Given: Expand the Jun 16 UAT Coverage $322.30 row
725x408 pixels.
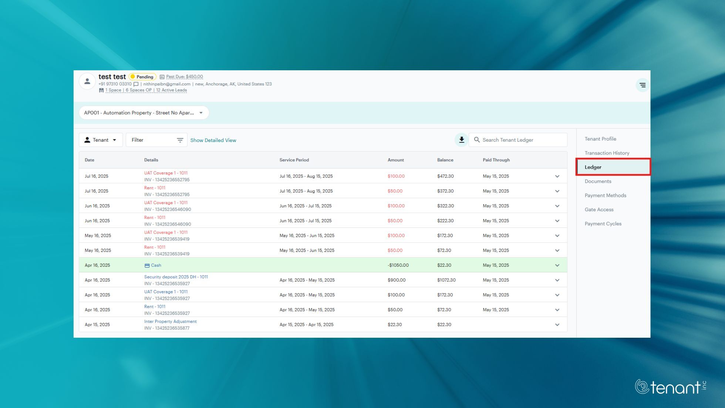Looking at the screenshot, I should coord(557,206).
